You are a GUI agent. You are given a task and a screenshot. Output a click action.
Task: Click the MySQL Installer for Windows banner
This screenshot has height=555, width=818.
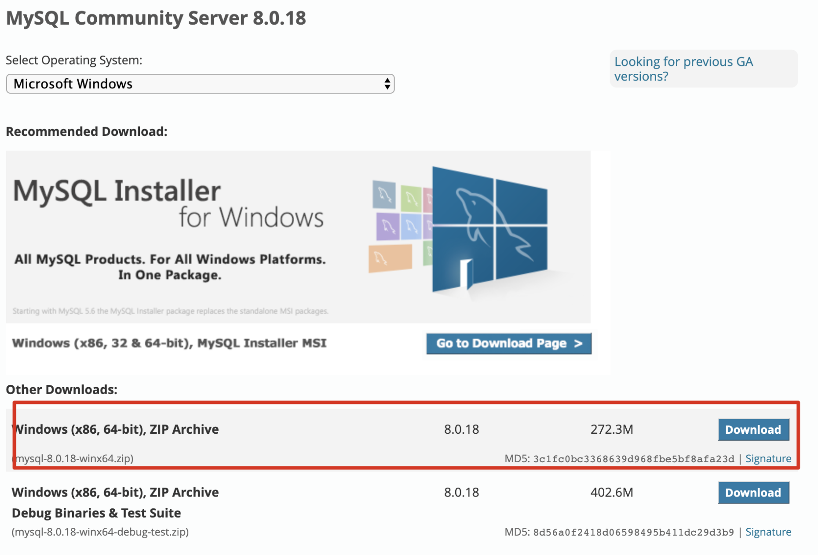point(298,237)
